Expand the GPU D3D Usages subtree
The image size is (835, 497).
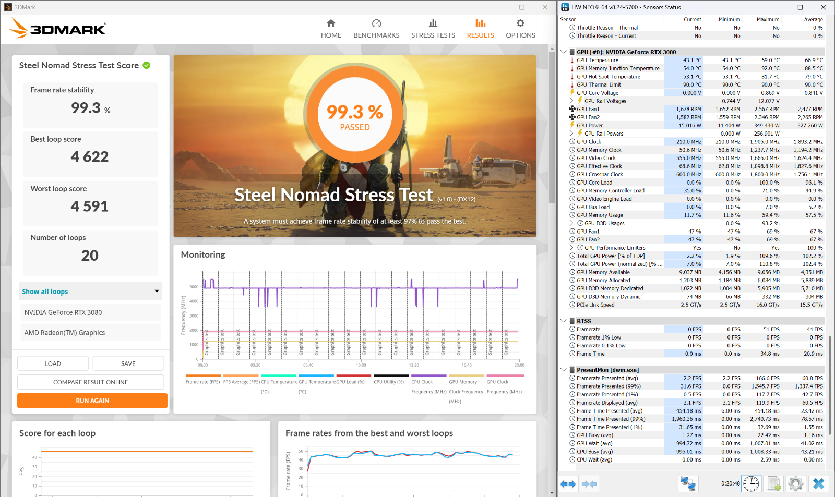571,223
